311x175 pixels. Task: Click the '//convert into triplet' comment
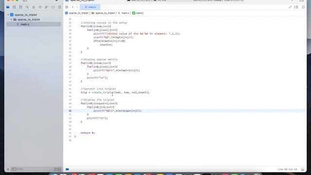[98, 89]
